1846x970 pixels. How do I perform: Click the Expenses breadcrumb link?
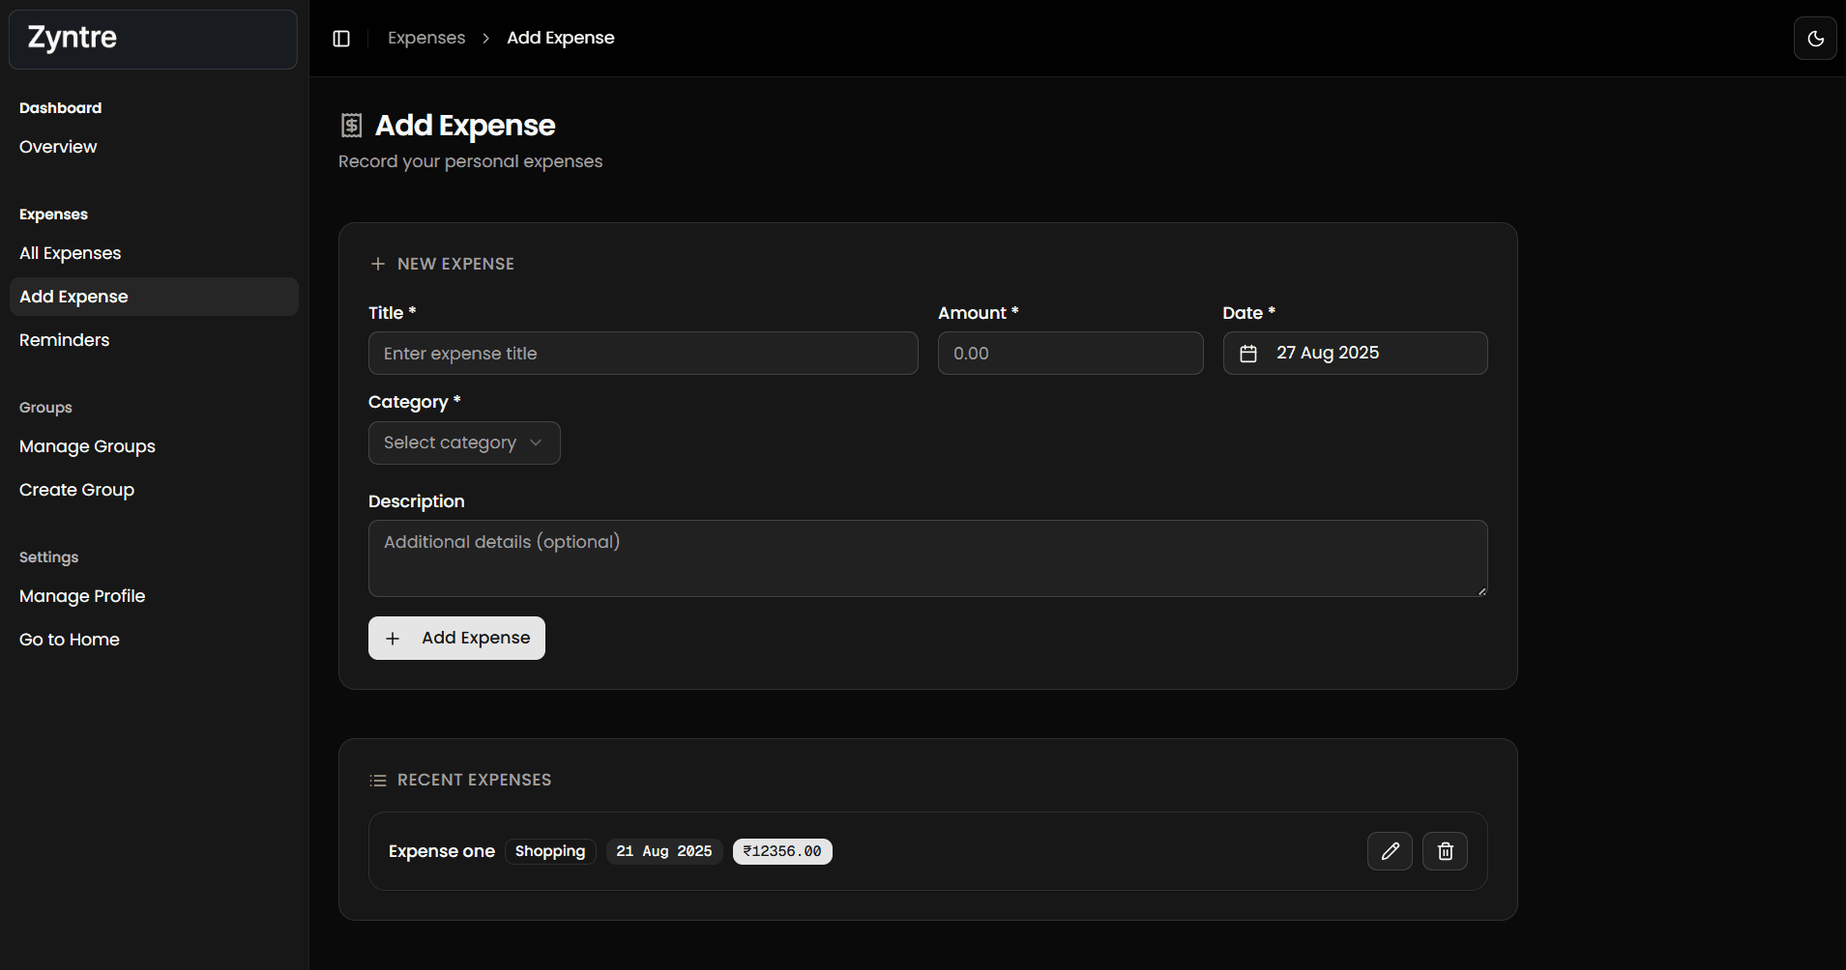pos(426,38)
